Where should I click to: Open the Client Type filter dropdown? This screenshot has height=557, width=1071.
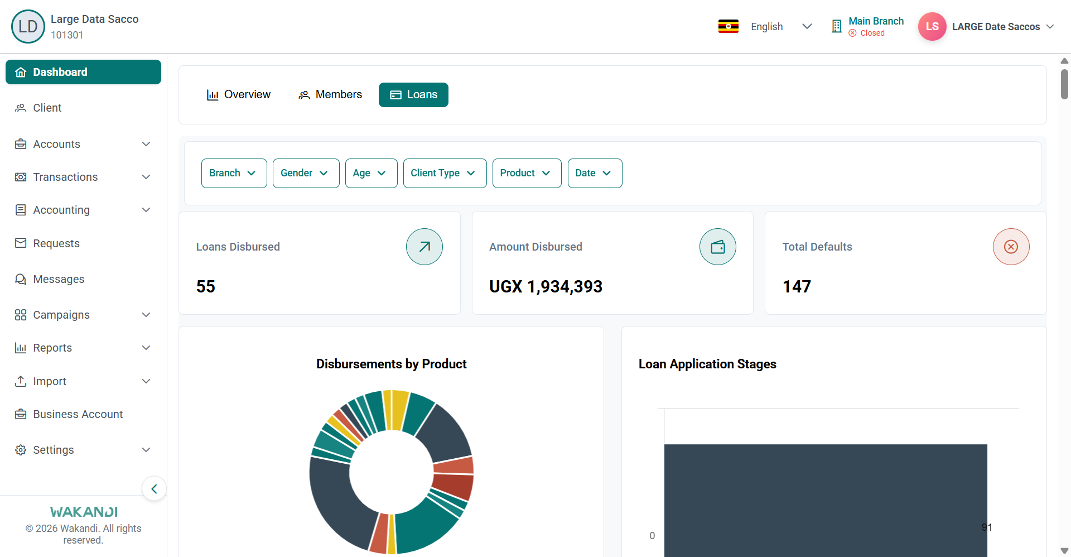click(445, 173)
